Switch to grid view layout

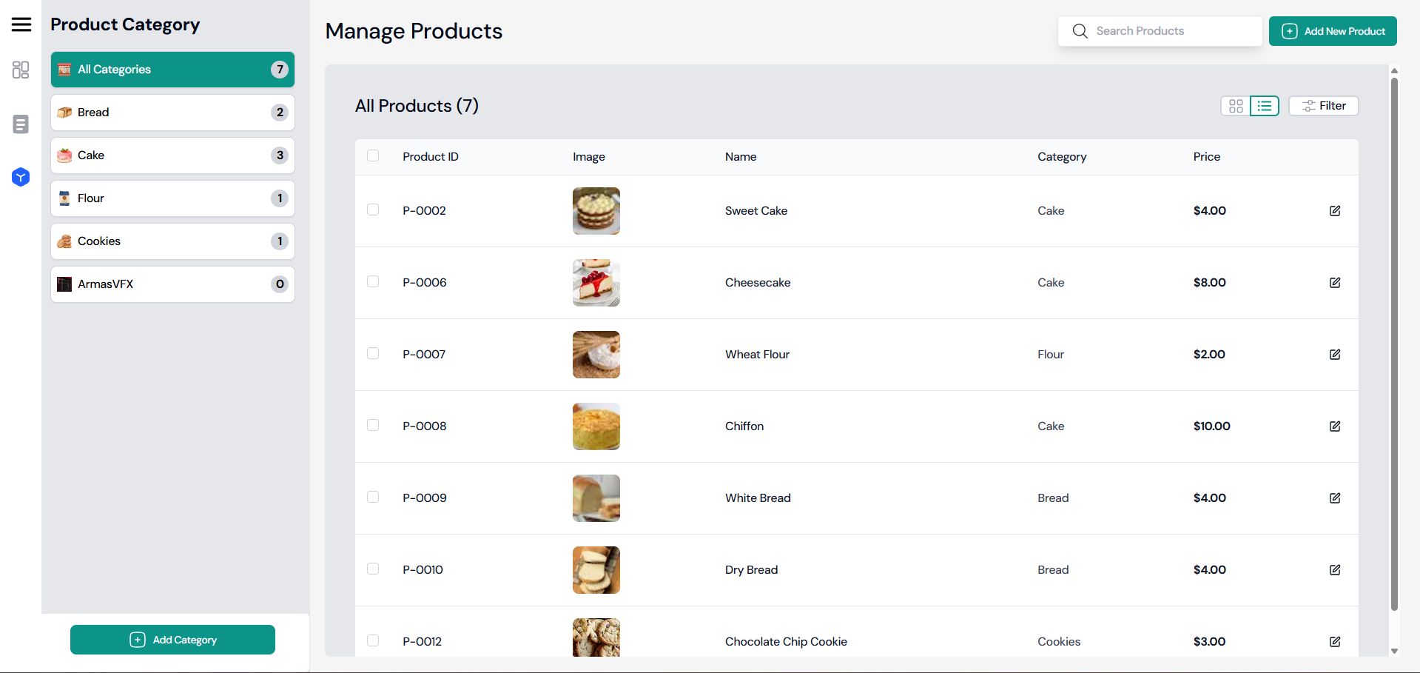click(1236, 106)
